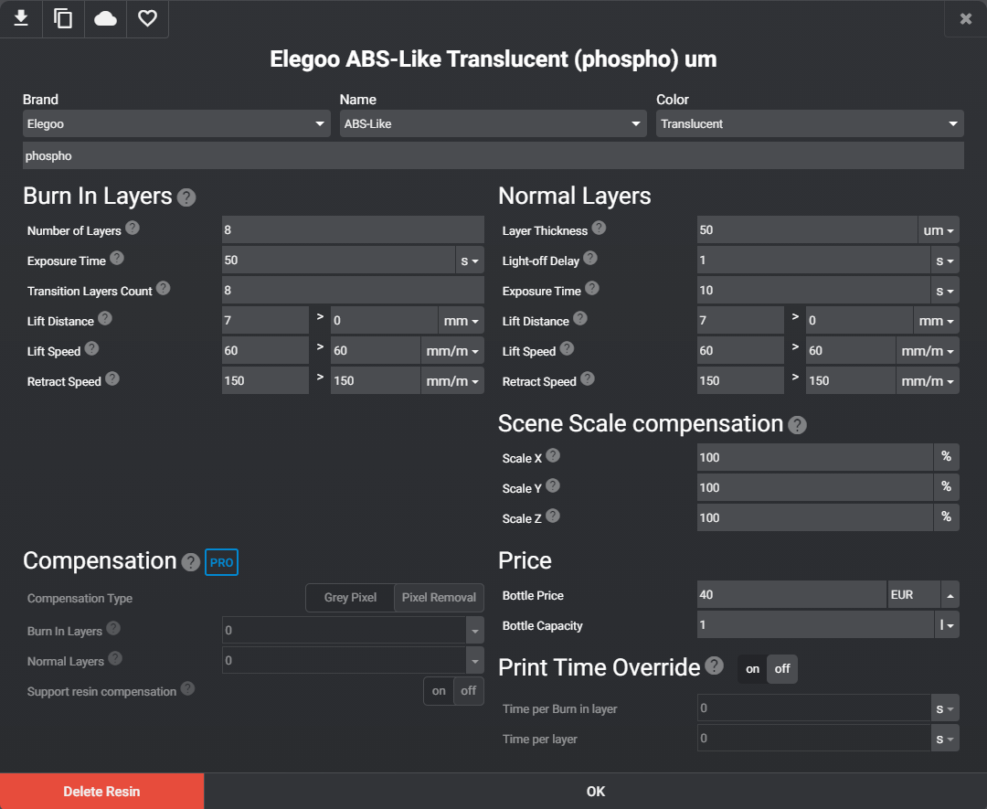This screenshot has height=809, width=987.
Task: Click Delete Resin button
Action: pos(102,792)
